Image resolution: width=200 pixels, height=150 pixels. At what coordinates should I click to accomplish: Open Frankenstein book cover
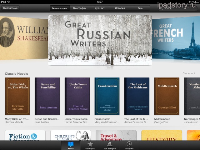point(107,96)
